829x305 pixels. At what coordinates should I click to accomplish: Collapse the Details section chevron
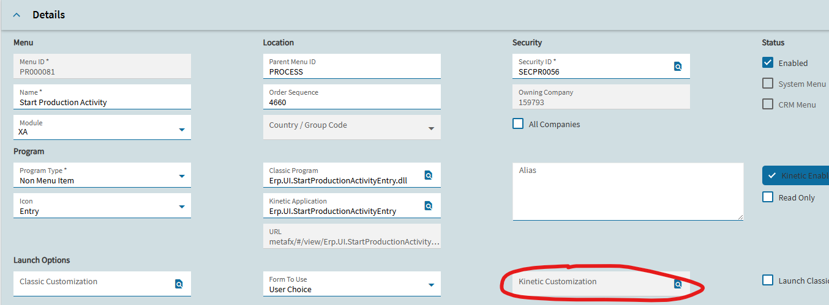point(17,15)
